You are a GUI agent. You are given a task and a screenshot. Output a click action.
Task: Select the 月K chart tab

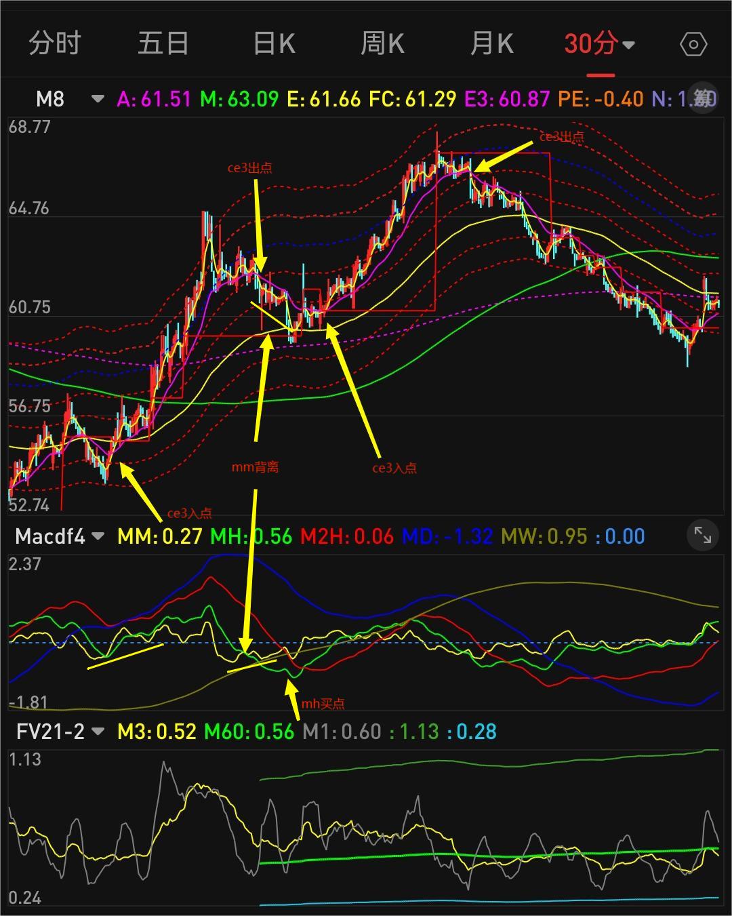point(491,44)
